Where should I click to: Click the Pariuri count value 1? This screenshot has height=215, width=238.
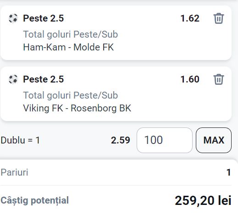pyautogui.click(x=228, y=172)
